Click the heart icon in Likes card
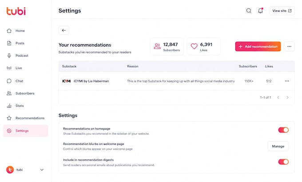 pos(194,46)
